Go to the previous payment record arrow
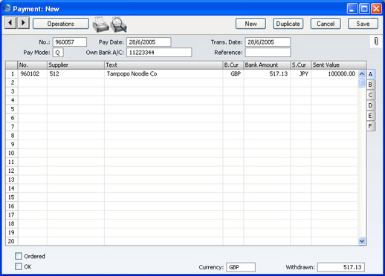The image size is (385, 276). (10, 23)
